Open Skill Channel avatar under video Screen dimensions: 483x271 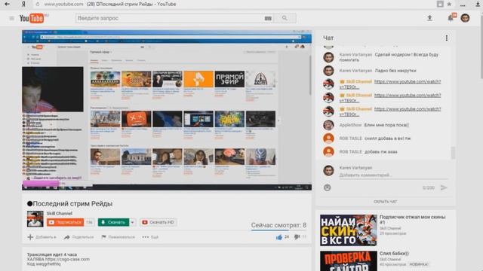(35, 219)
